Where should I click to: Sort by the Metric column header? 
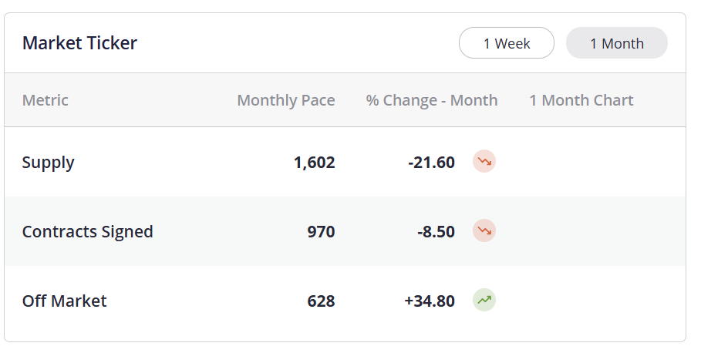pyautogui.click(x=45, y=100)
